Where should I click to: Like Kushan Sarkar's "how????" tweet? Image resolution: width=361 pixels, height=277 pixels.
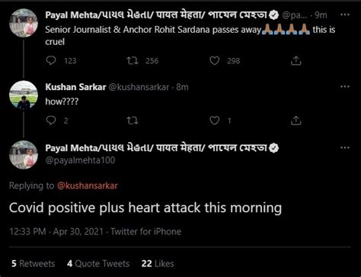click(x=215, y=121)
